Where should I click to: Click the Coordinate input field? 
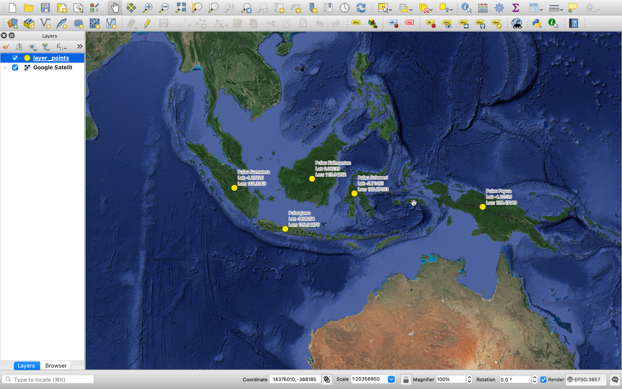point(295,379)
